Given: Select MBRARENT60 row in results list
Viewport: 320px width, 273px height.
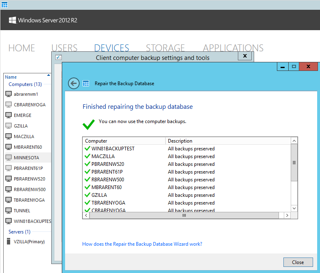Looking at the screenshot, I should point(187,187).
